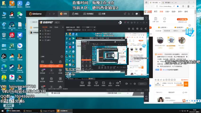Switch to 主页 tab in WeGame
This screenshot has height=113, width=201.
pos(64,14)
